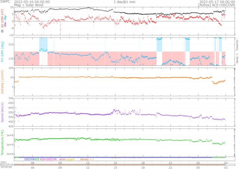Viewport: 239px width, 169px height.
Task: Toggle the Temperature (°K) axis label
Action: [2, 143]
